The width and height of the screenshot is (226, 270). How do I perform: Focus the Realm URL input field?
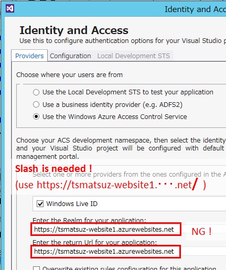point(106,229)
